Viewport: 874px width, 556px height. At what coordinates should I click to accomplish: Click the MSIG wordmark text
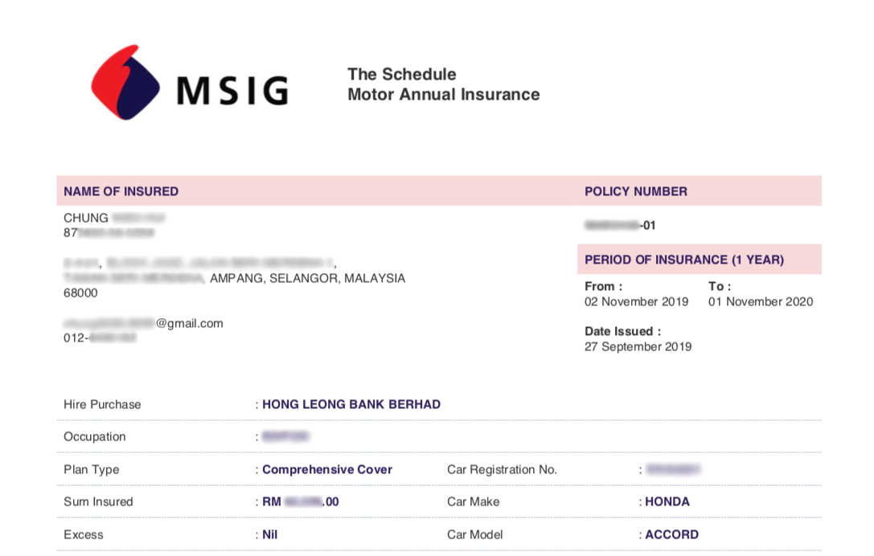233,91
